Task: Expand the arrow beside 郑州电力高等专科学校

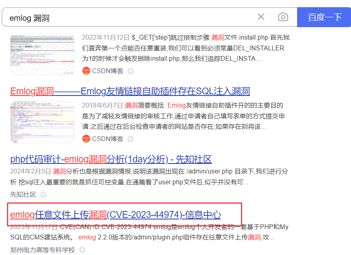Action: click(81, 249)
